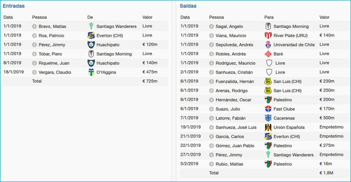Click the O'Higgins club crest
351x182 pixels.
[x=91, y=72]
